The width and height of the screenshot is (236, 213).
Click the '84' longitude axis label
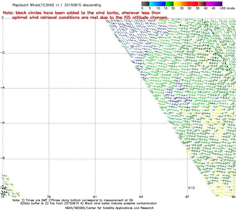tap(141, 197)
